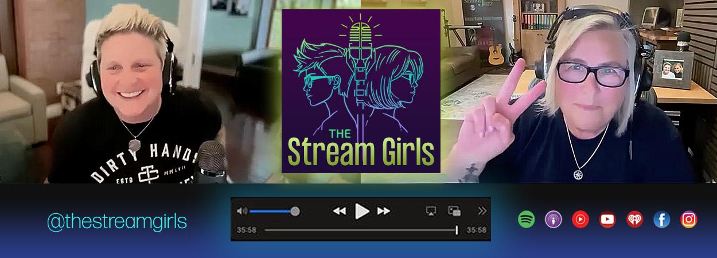Viewport: 717px width, 258px height.
Task: Open the Instagram icon
Action: tap(689, 219)
